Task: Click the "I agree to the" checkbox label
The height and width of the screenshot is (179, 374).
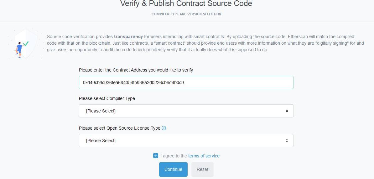Action: (x=174, y=156)
